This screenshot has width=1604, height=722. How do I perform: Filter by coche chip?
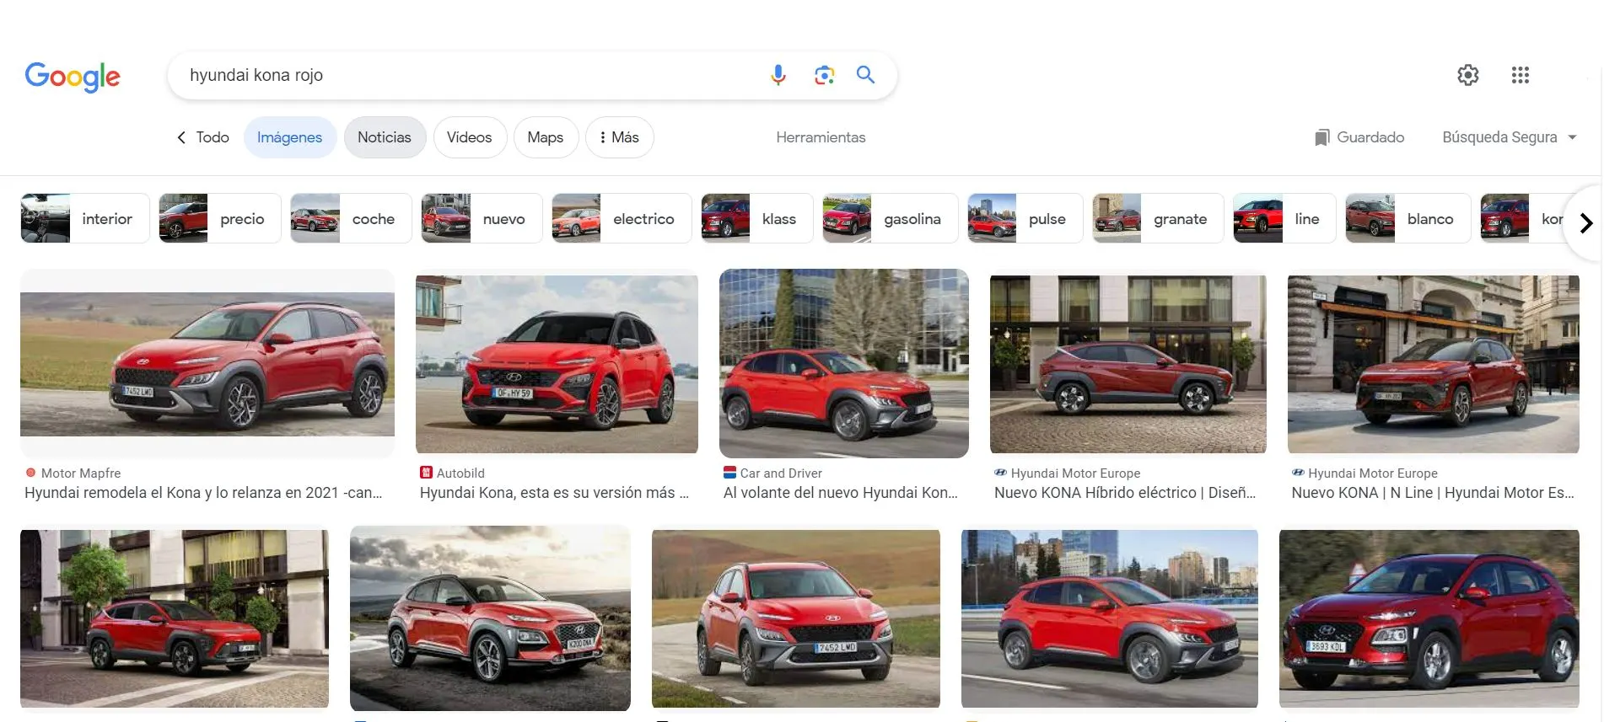tap(351, 219)
